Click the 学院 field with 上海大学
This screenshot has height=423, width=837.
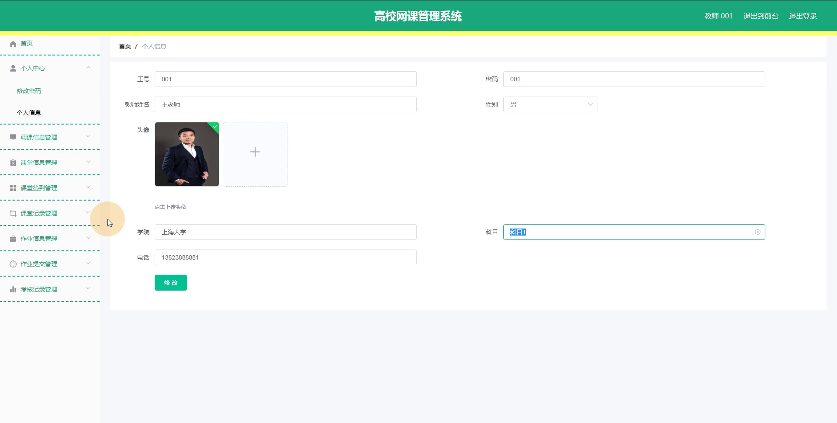[x=286, y=232]
